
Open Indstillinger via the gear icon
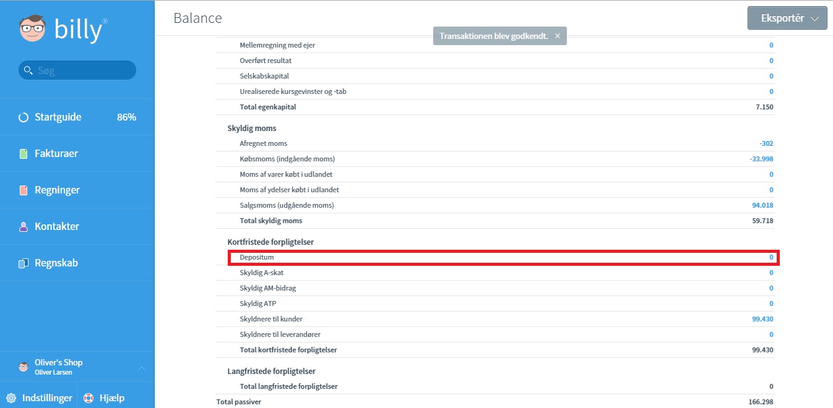click(x=11, y=398)
